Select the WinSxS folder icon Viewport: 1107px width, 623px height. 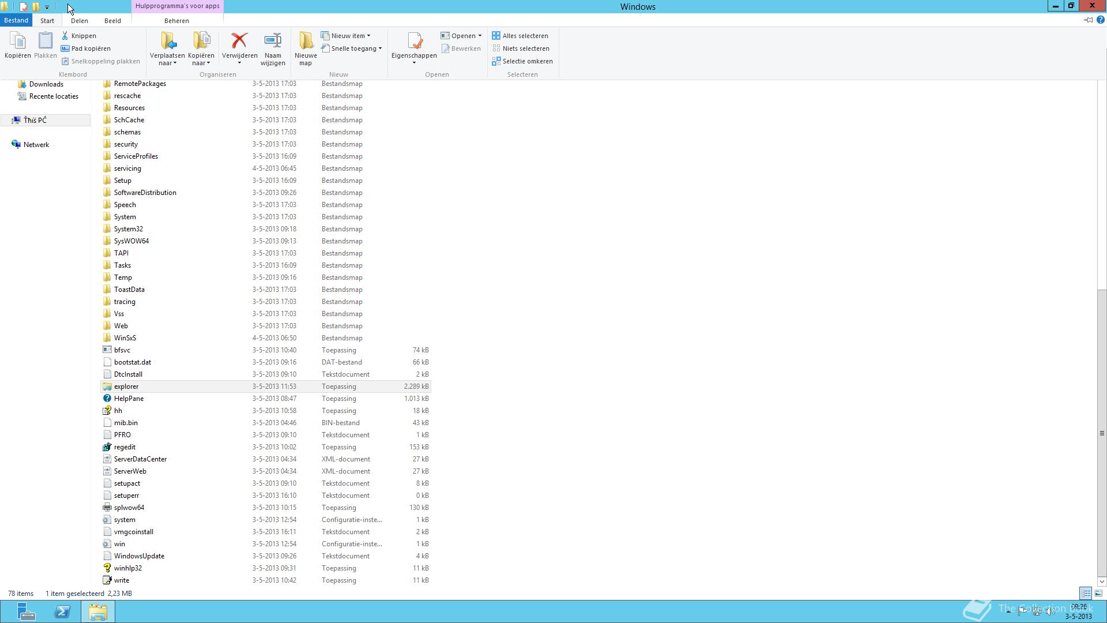click(107, 338)
